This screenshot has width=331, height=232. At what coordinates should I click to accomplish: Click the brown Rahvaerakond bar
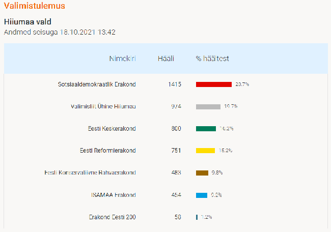pos(202,173)
